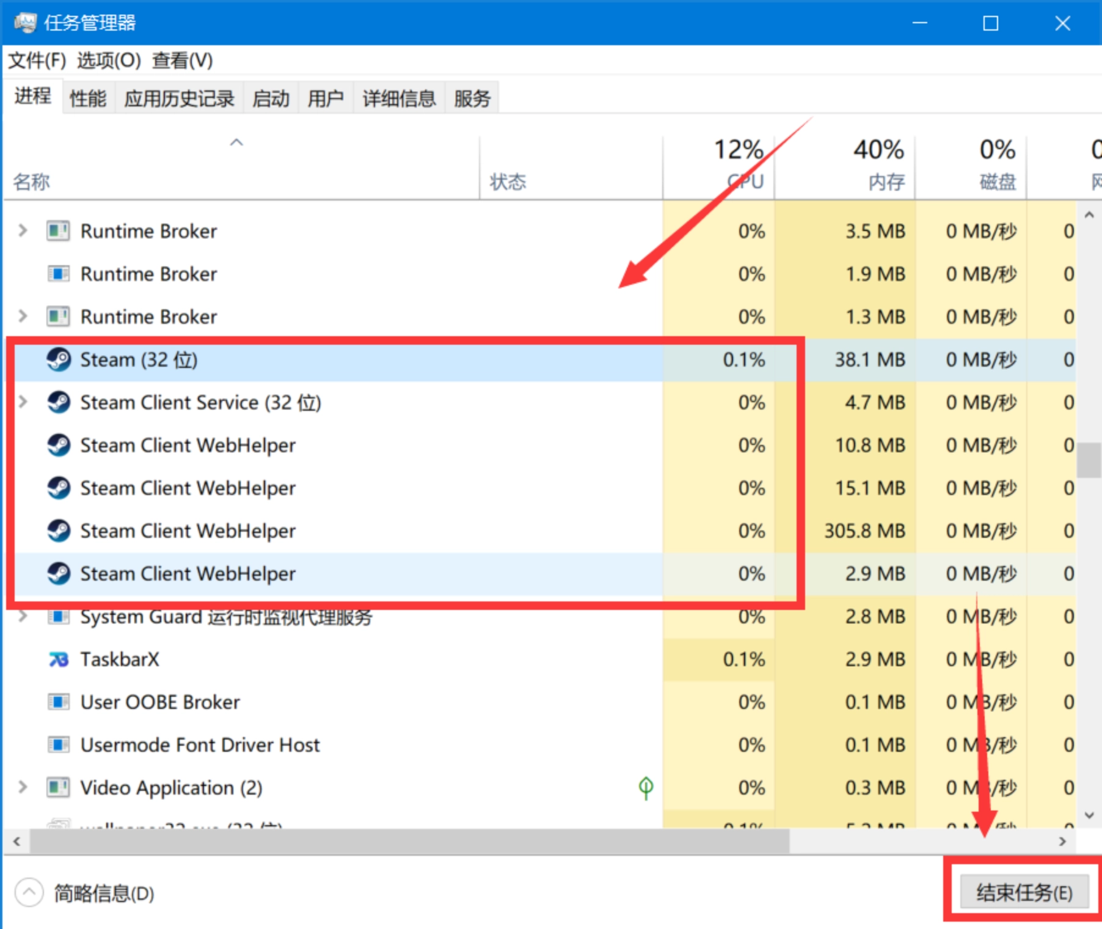Select the TaskbarX process name
The height and width of the screenshot is (929, 1102).
click(x=120, y=659)
